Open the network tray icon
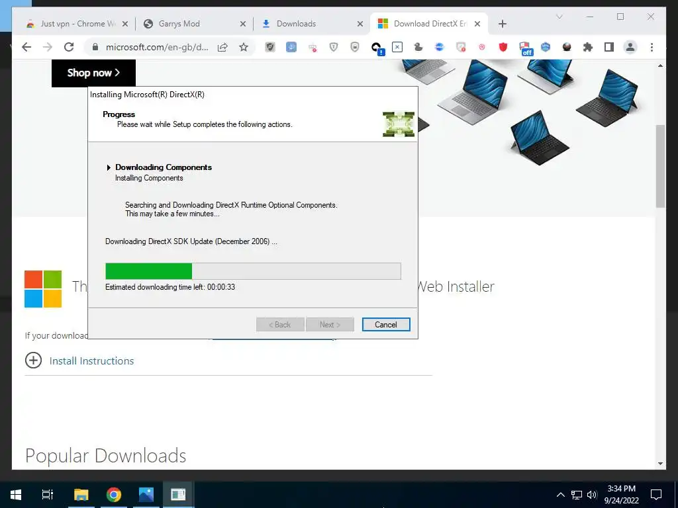 (577, 495)
